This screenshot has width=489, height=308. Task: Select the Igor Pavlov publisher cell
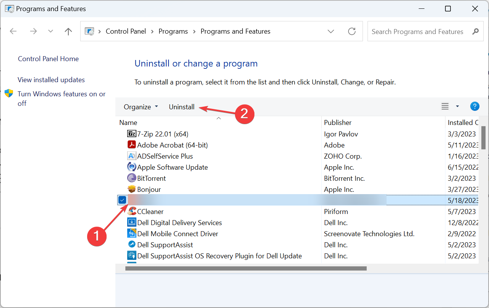(x=341, y=134)
